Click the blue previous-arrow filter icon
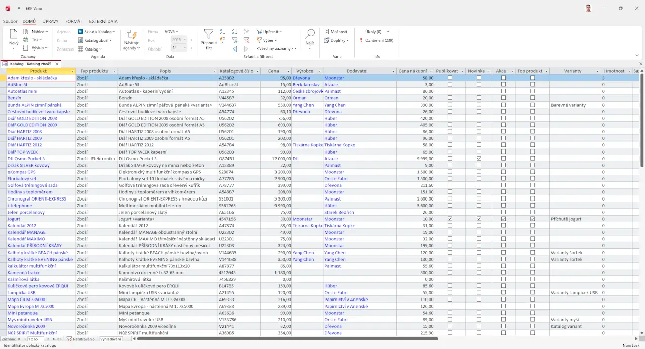The width and height of the screenshot is (645, 349). [x=235, y=49]
